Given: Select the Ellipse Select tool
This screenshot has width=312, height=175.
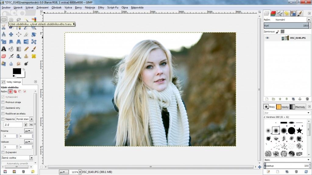Looking at the screenshot, I should (11, 20).
